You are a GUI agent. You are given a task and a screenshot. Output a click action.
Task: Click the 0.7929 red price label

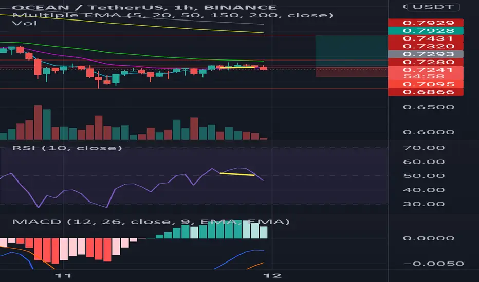coord(426,23)
